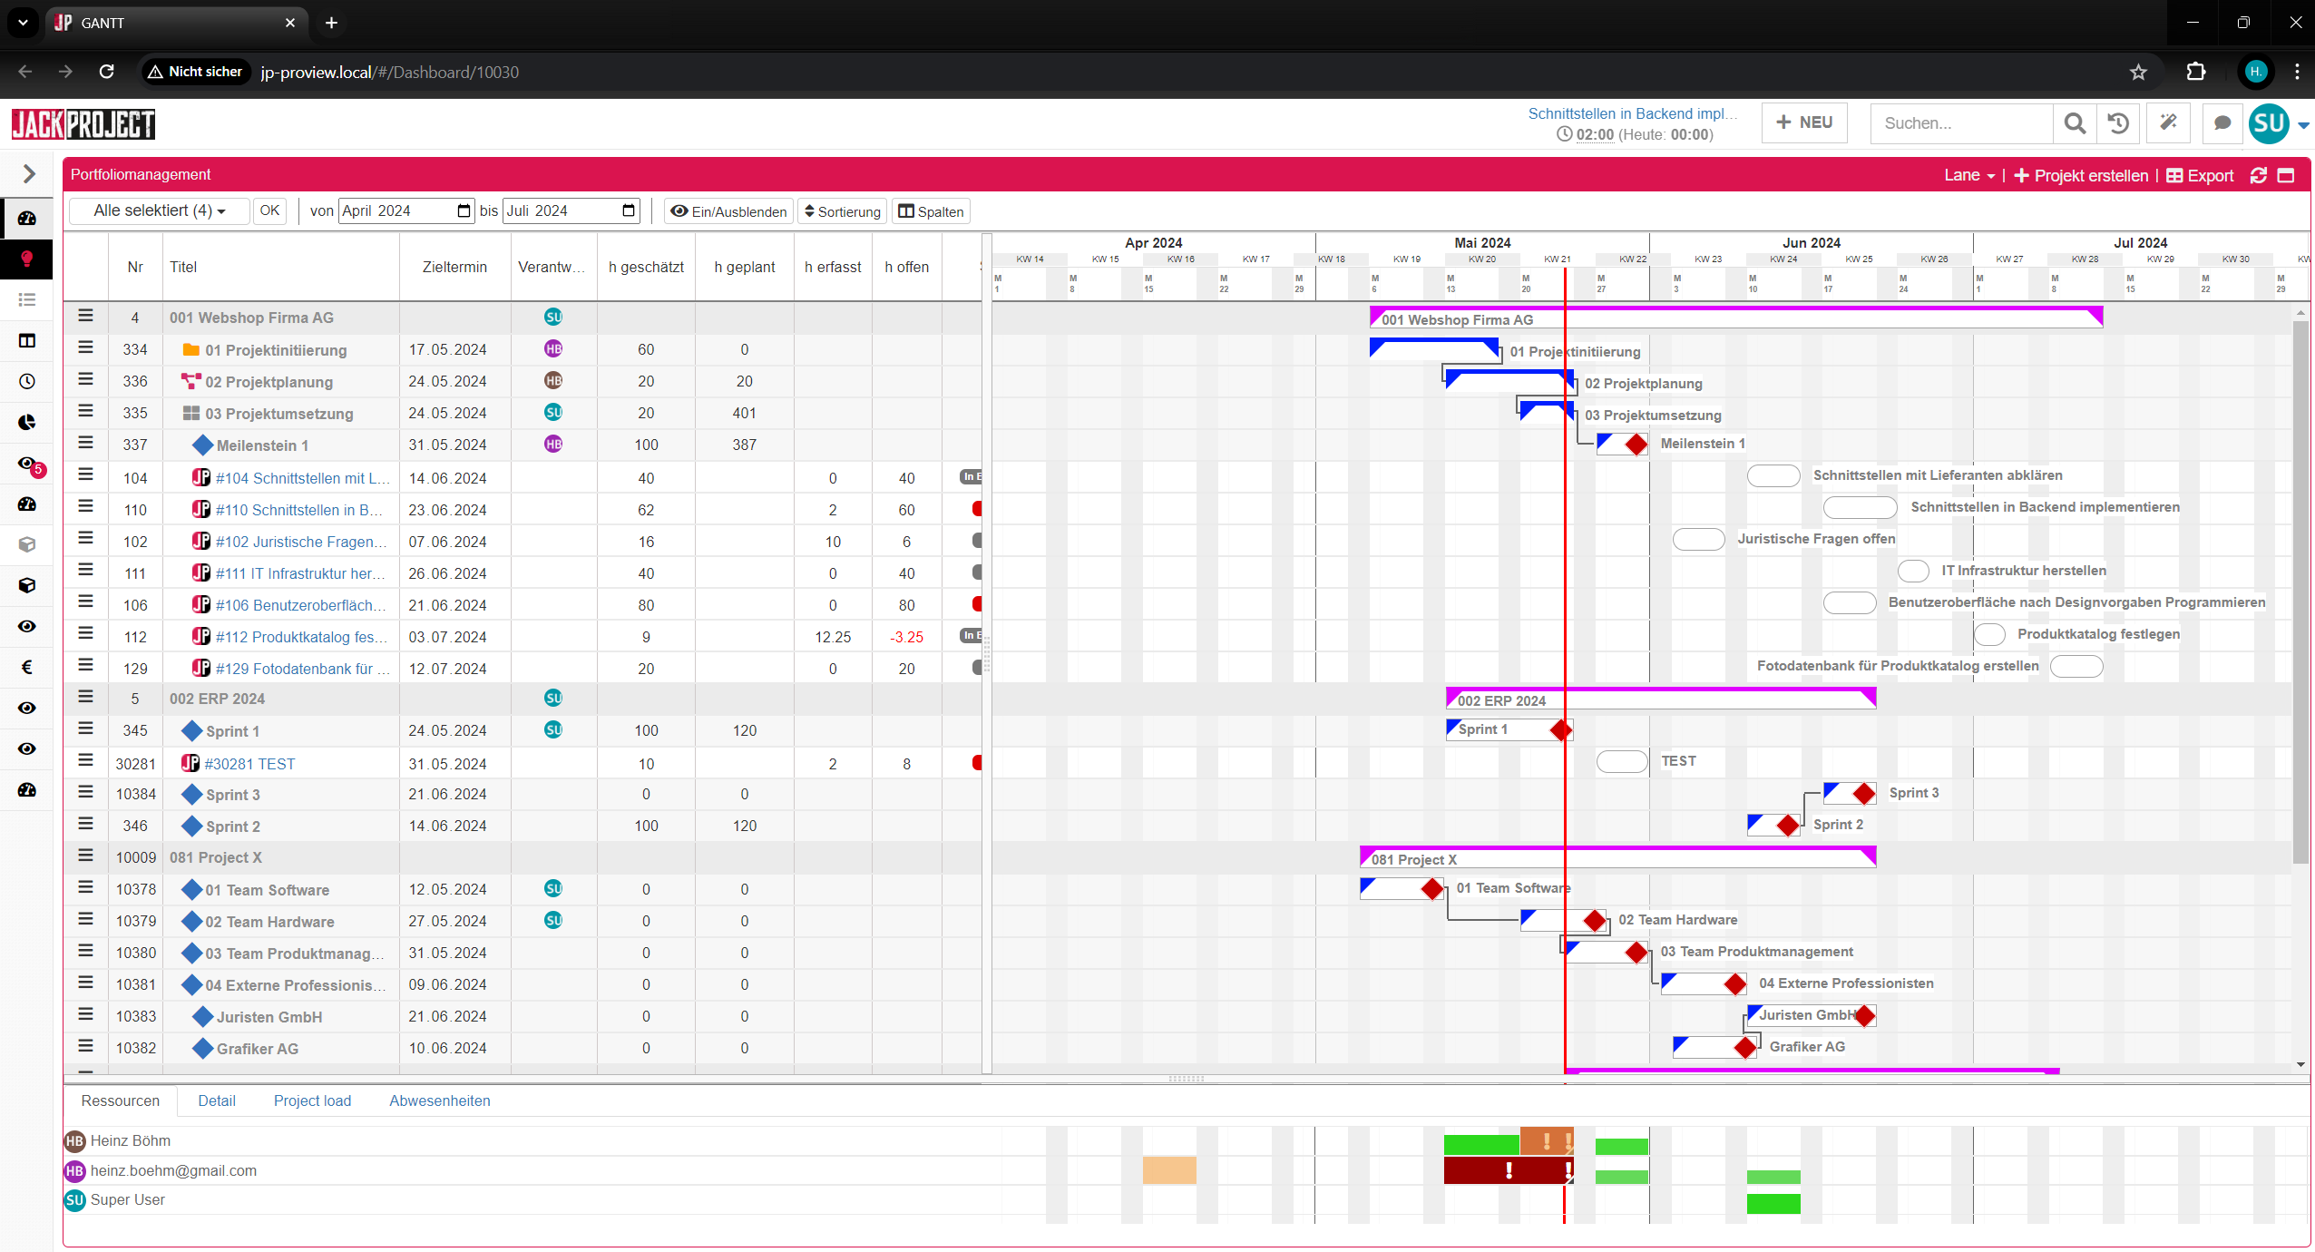Click the eye icon with badge 5
The width and height of the screenshot is (2315, 1252).
click(x=28, y=465)
